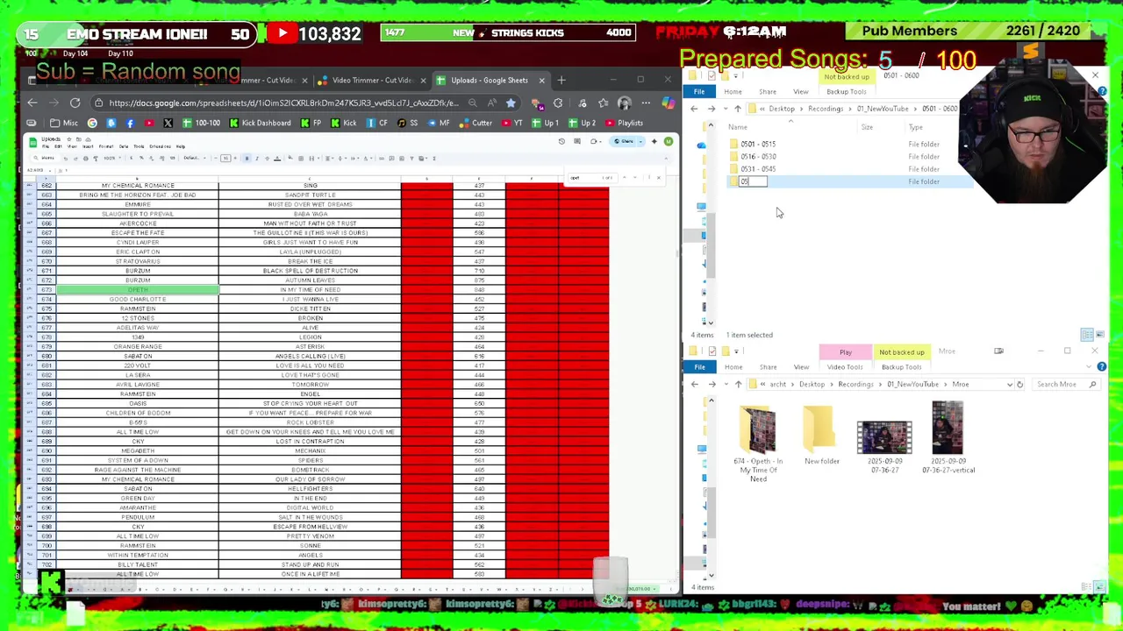1123x631 pixels.
Task: Click the Share button in Google Sheets
Action: 626,141
